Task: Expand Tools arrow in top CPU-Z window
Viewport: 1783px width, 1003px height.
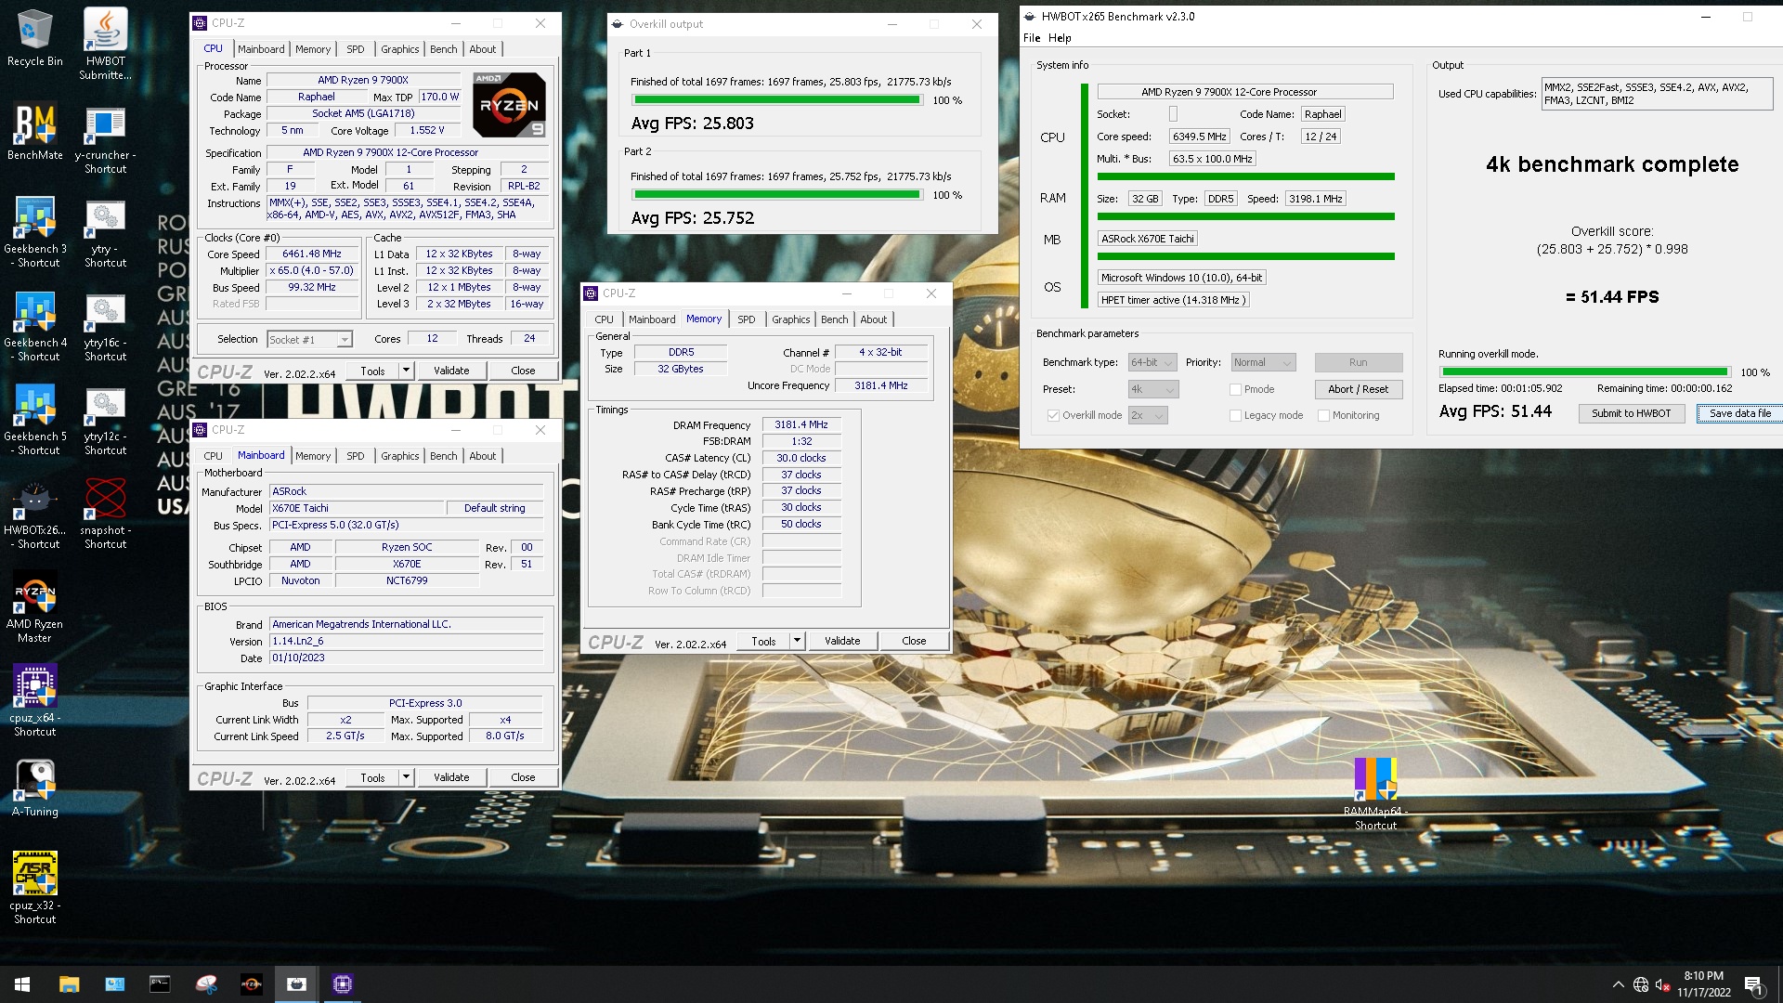Action: (406, 371)
